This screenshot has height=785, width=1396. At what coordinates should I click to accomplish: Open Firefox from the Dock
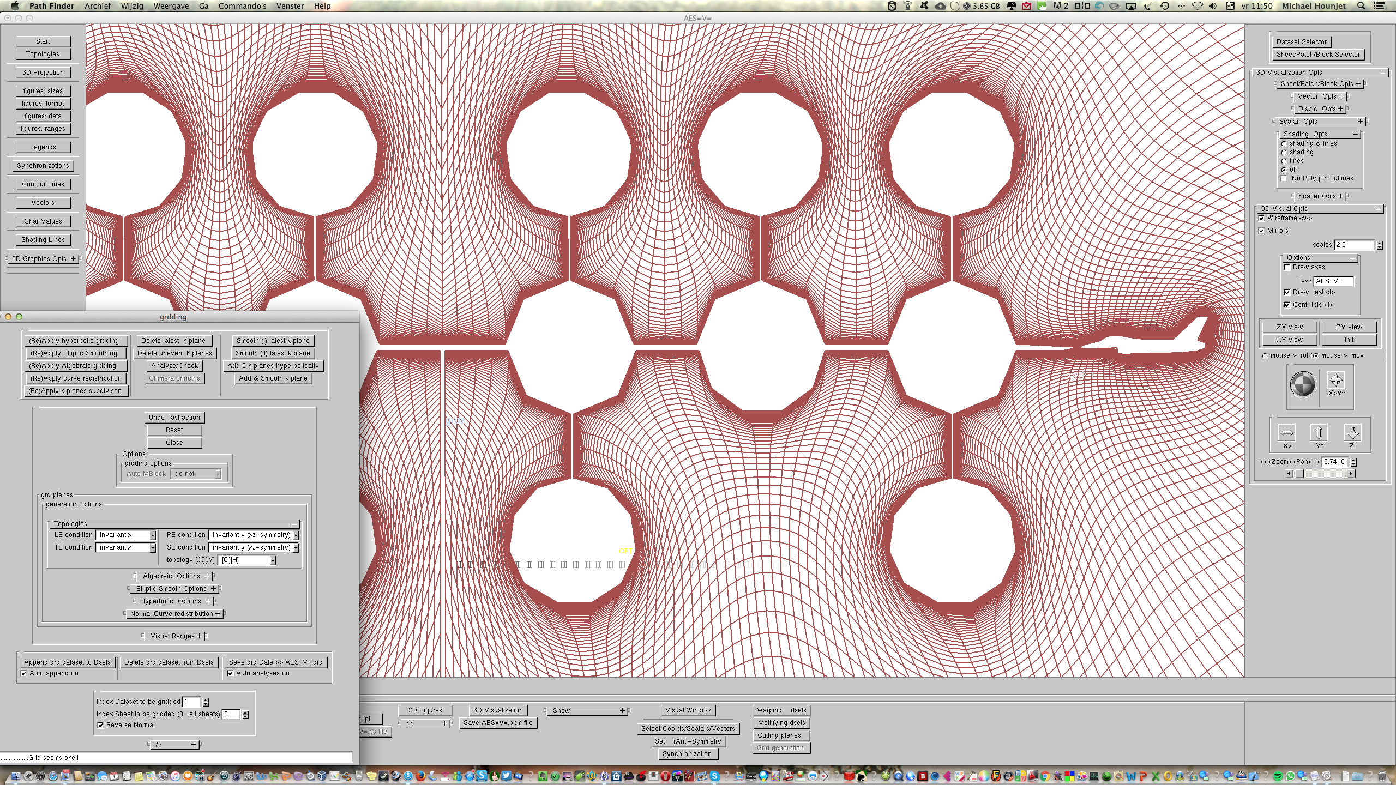(420, 776)
